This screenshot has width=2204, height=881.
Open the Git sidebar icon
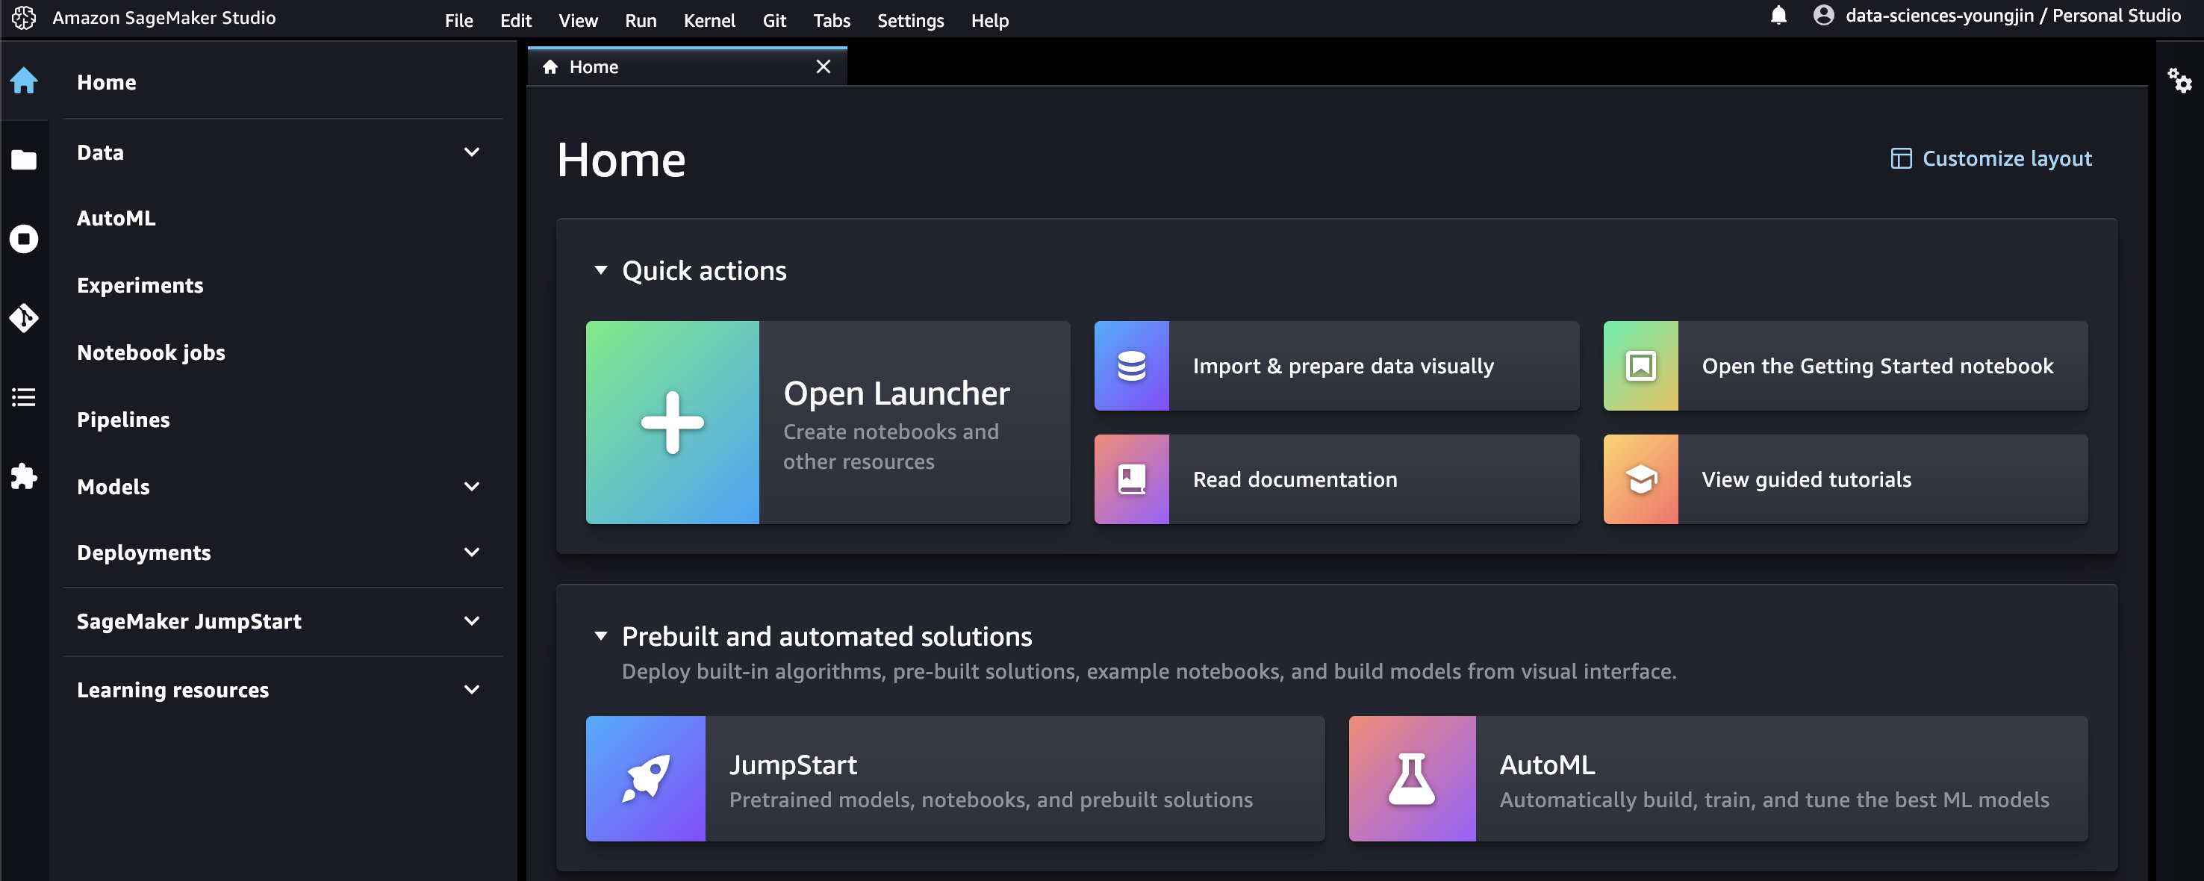click(24, 318)
